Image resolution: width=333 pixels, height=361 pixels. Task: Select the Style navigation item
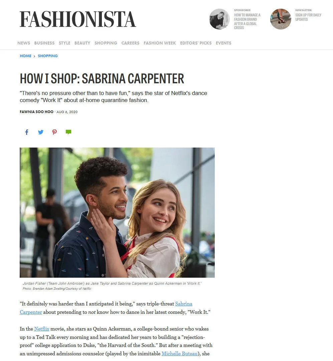click(64, 43)
